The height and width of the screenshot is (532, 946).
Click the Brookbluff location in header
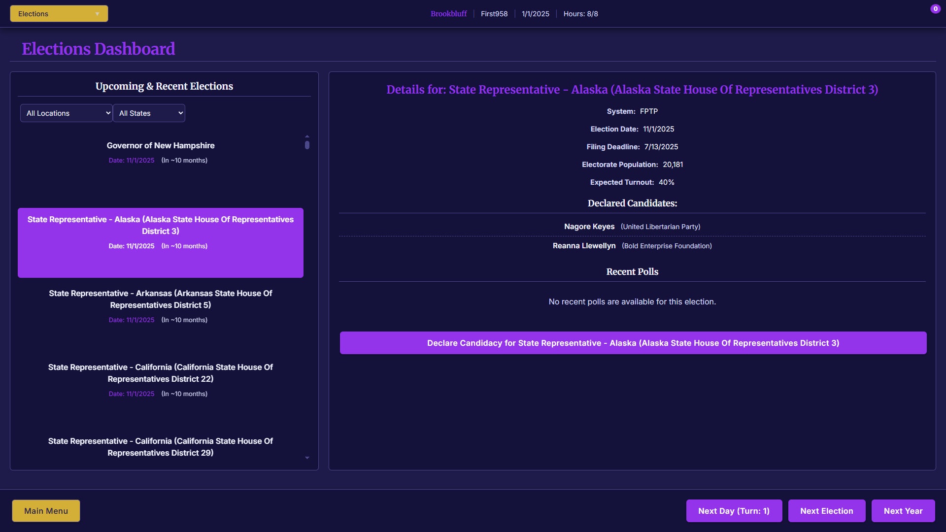[448, 14]
